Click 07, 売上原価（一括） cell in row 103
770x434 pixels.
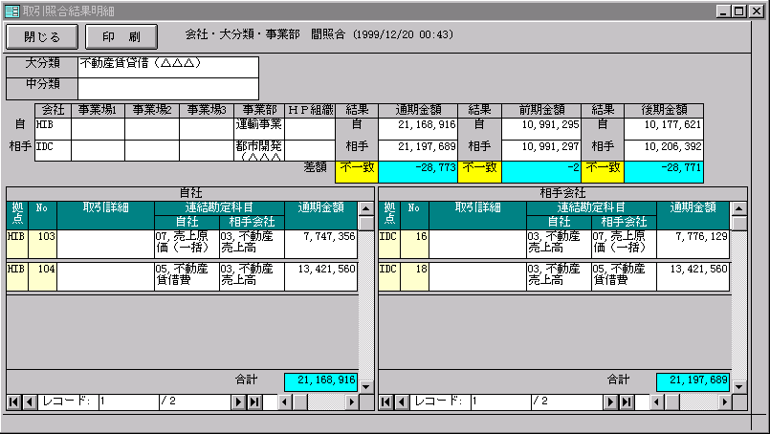click(x=187, y=244)
